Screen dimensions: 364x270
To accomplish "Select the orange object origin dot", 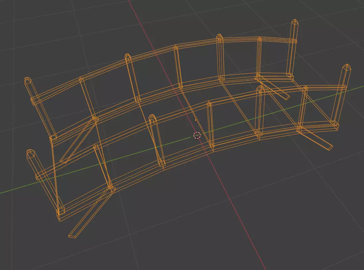I will tap(196, 120).
